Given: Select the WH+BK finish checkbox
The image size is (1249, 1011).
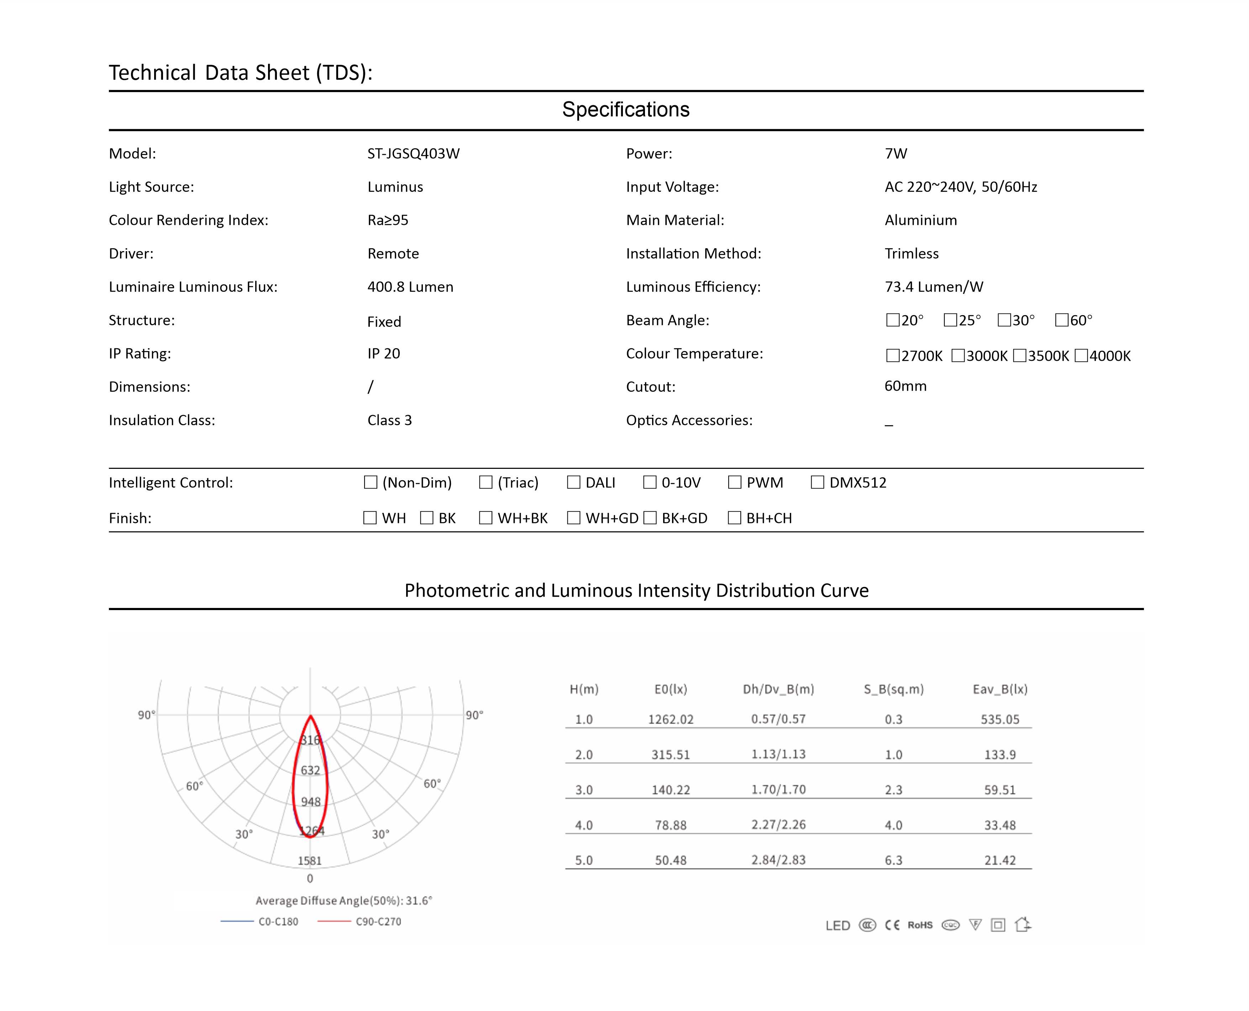Looking at the screenshot, I should tap(486, 518).
